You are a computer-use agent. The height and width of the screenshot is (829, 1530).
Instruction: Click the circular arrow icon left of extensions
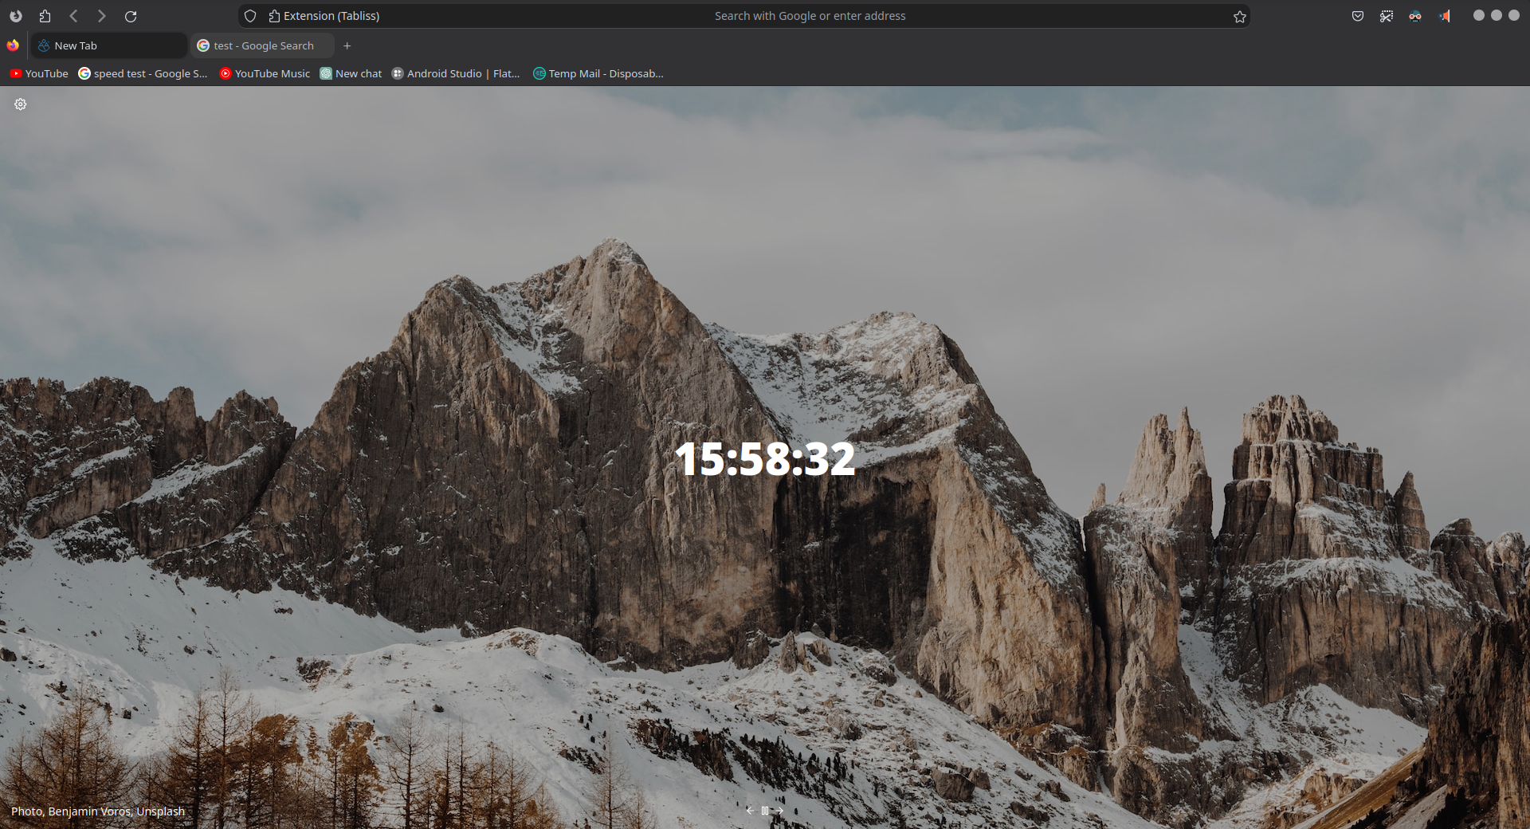(x=16, y=16)
